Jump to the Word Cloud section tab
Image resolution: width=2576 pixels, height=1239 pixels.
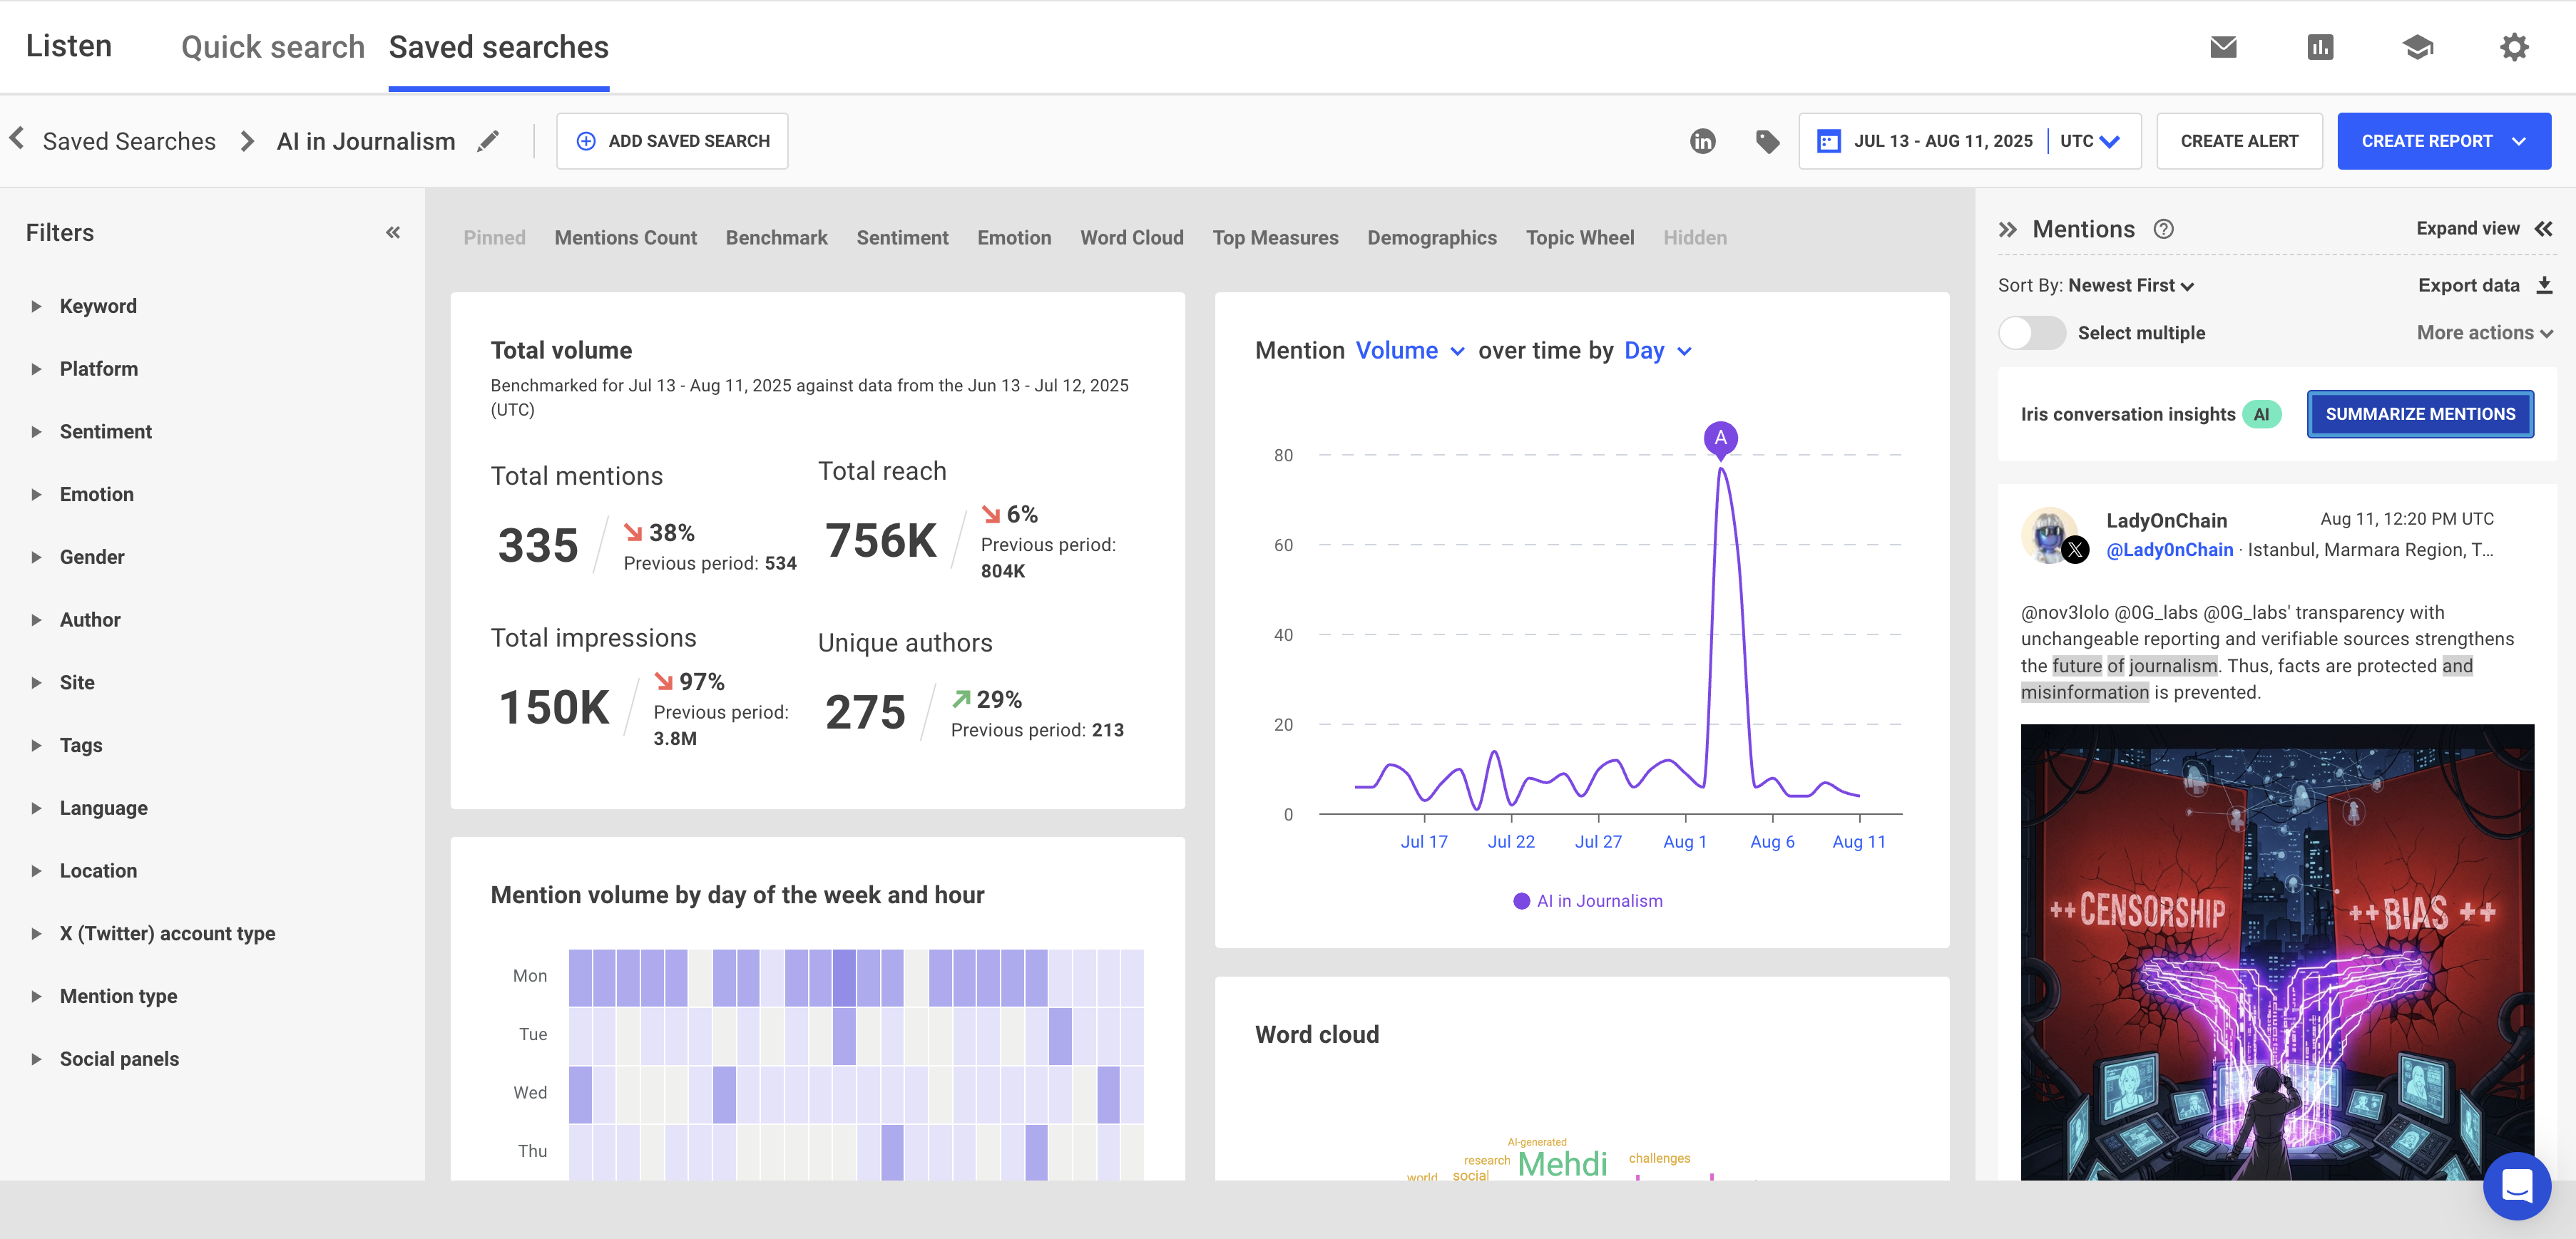pos(1132,238)
